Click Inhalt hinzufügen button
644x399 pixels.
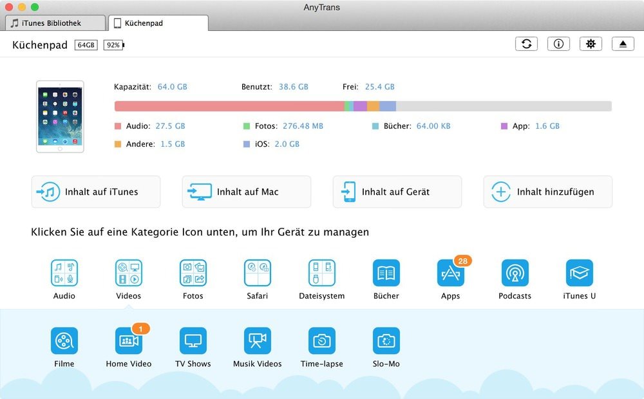pos(548,192)
